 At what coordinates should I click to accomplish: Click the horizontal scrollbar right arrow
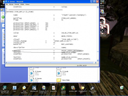95,62
